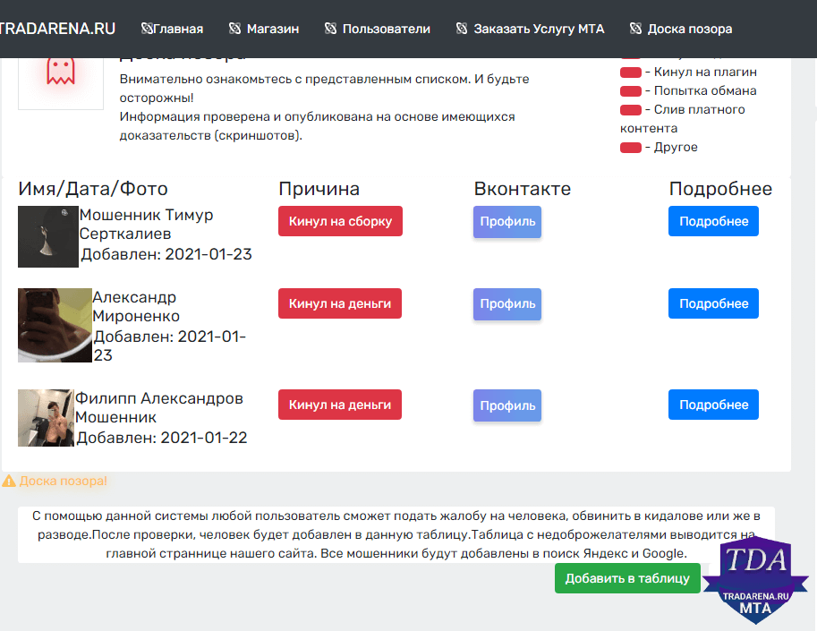Click the name Александр Мироненко

[x=136, y=306]
